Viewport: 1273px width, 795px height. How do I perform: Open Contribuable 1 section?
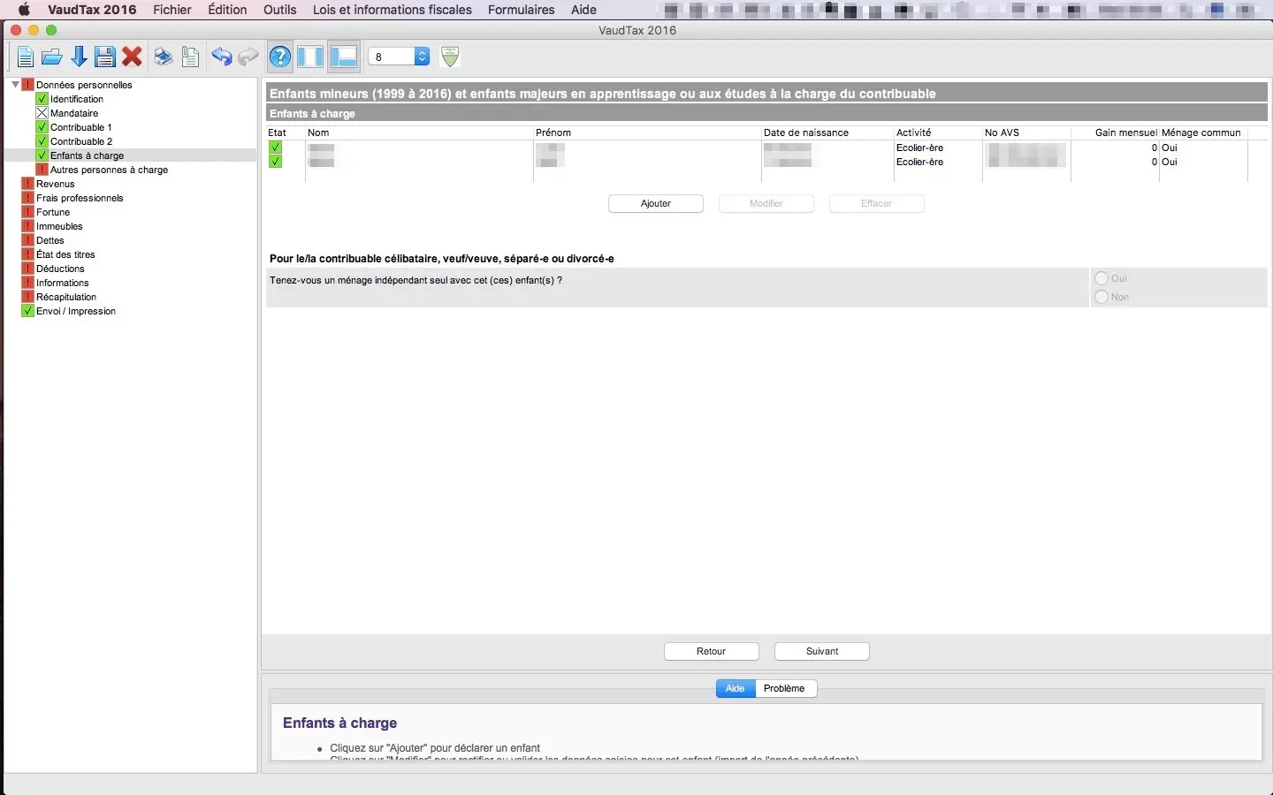click(x=81, y=127)
